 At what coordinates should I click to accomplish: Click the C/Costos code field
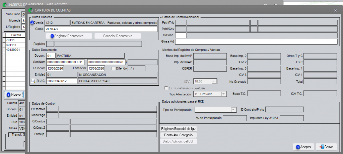(x=58, y=121)
